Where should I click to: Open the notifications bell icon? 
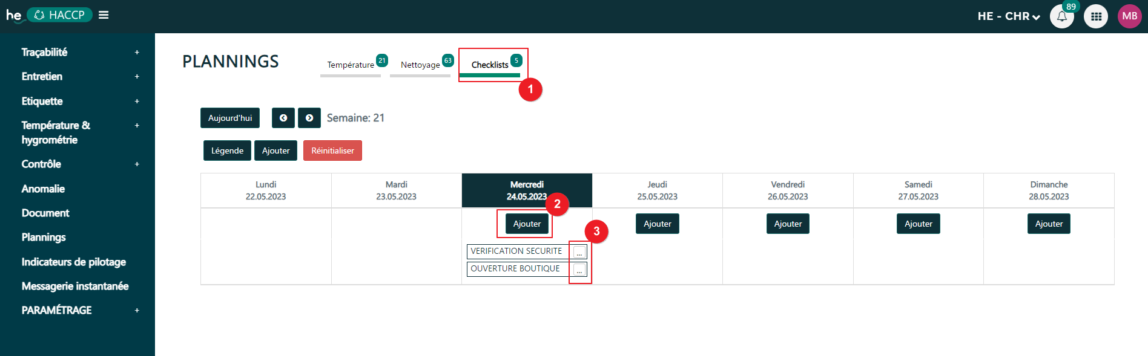coord(1061,16)
